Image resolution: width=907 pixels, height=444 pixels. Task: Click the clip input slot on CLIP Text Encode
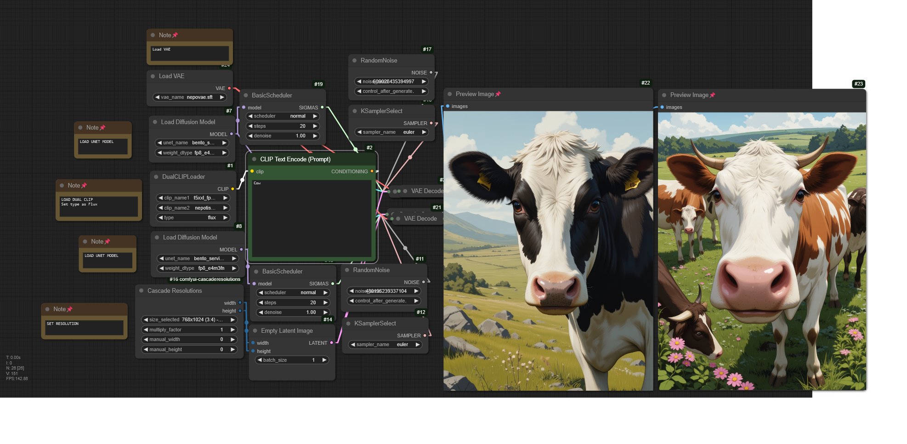(x=252, y=171)
